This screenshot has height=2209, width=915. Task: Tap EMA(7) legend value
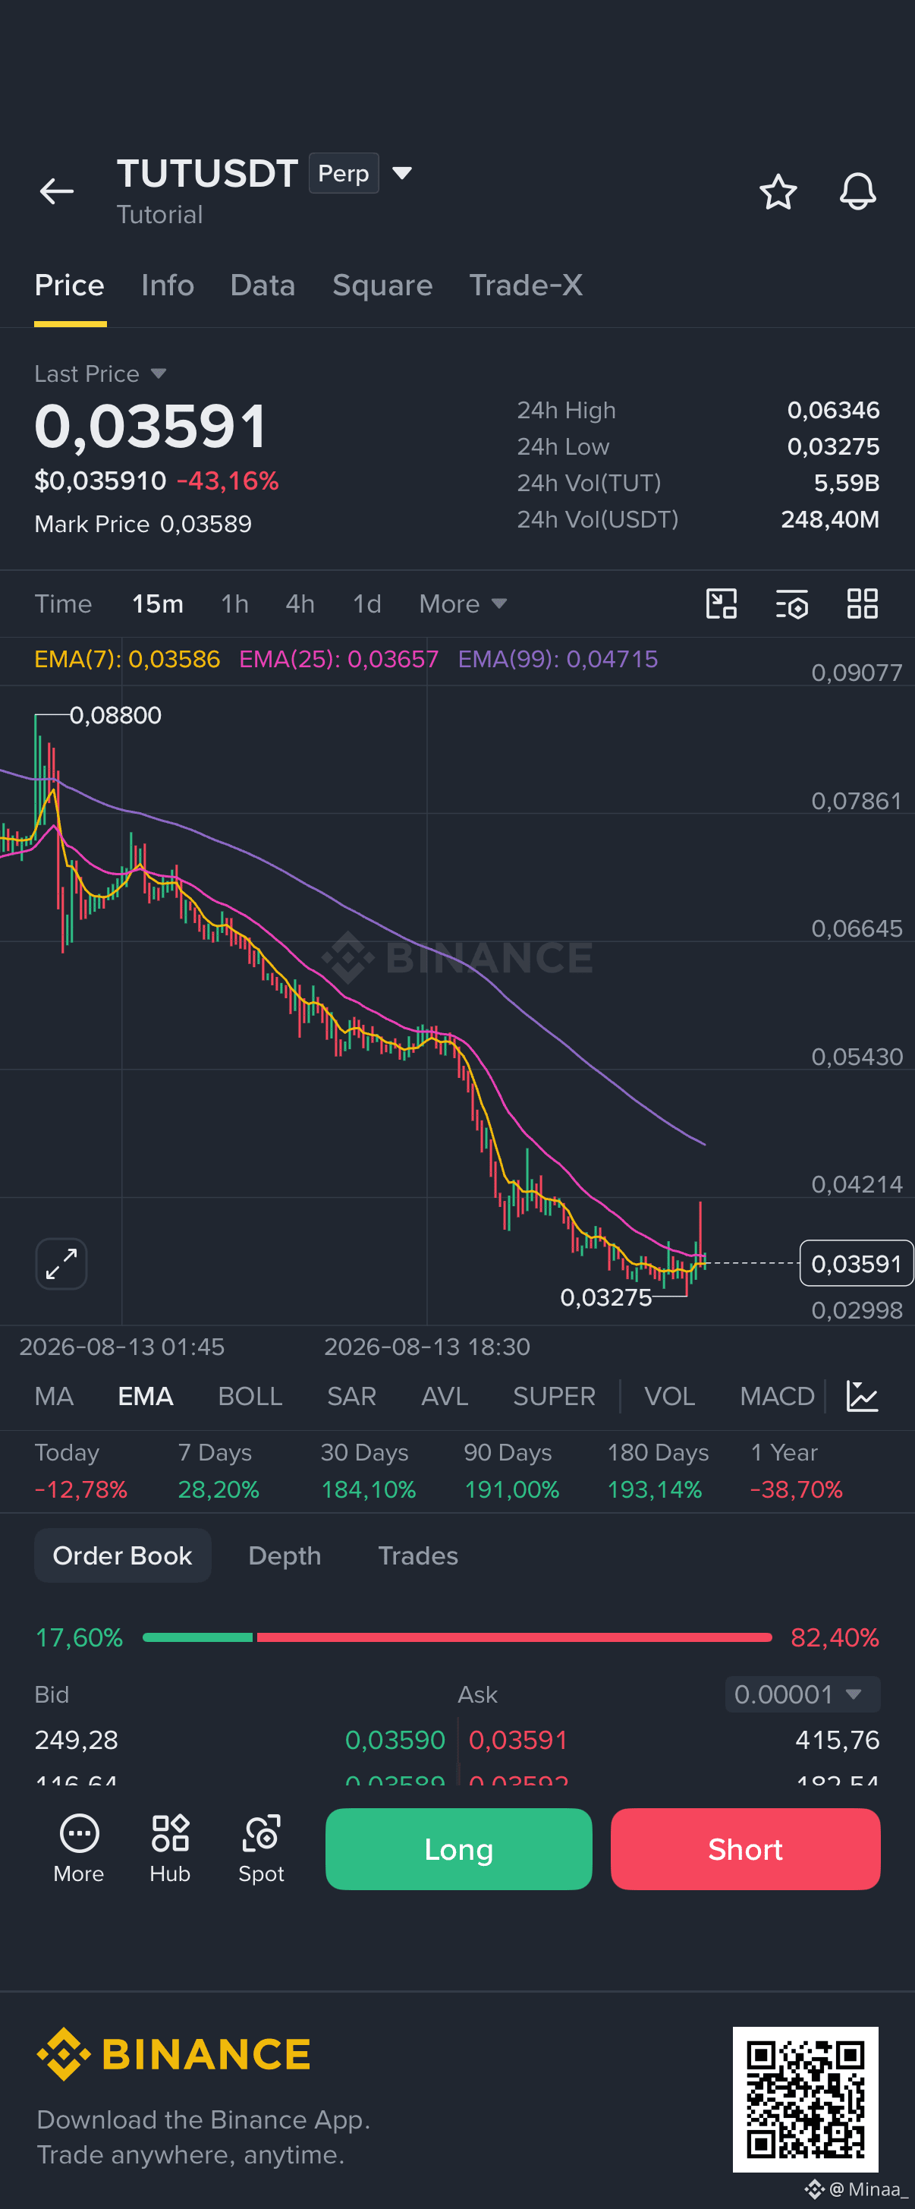[x=127, y=659]
